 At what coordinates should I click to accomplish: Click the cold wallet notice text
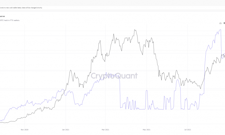coord(21,7)
